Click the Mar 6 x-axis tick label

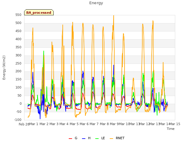pos(84,124)
